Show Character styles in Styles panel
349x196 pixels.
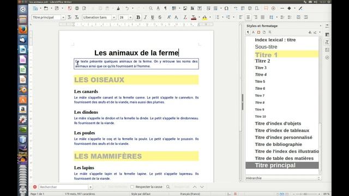point(253,33)
